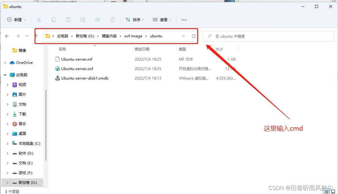Sort by the 修改日期 column header
Viewport: 338px width, 194px height.
[142, 49]
